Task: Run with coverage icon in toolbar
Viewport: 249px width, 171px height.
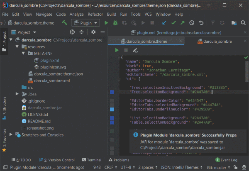Action: coord(124,23)
